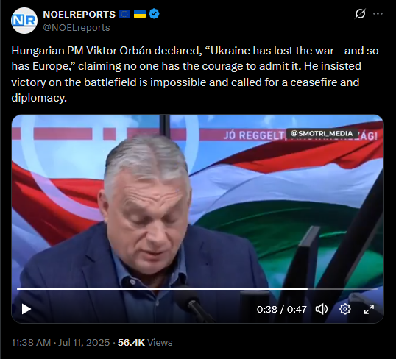396x359 pixels.
Task: Click the EU flag emoji beside the name
Action: pyautogui.click(x=124, y=14)
